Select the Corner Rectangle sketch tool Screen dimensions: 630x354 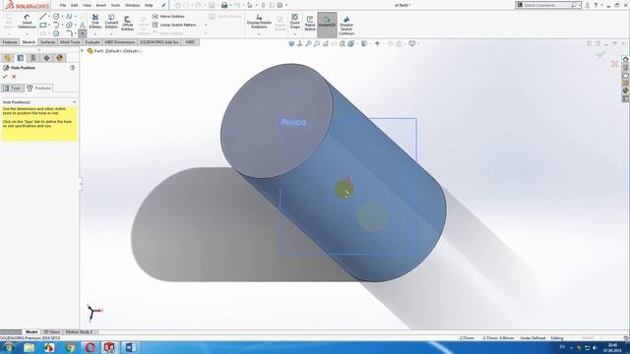pyautogui.click(x=43, y=25)
